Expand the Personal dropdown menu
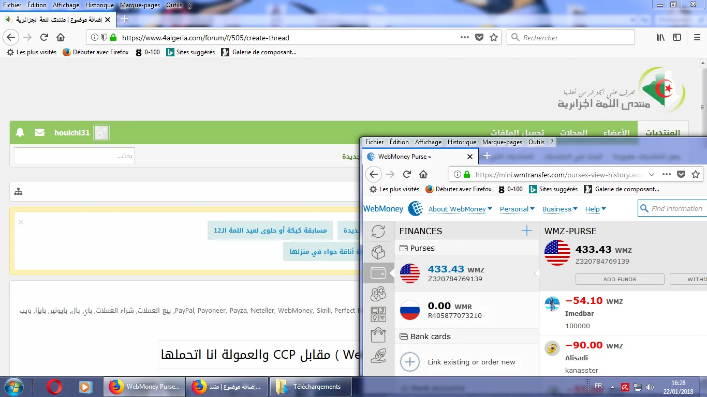 pos(517,209)
